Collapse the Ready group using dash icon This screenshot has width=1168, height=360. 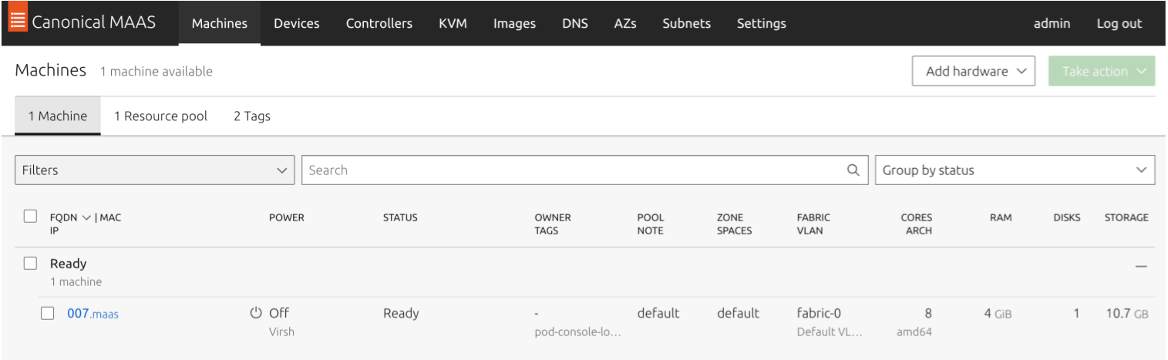tap(1141, 266)
